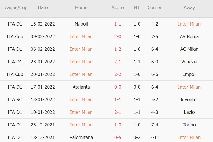213x142 pixels.
Task: Open the Lazio team link
Action: (189, 112)
